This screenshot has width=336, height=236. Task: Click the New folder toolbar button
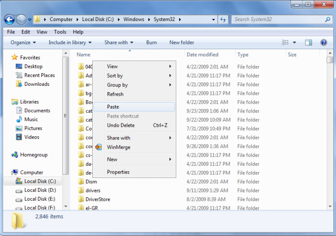click(x=182, y=42)
